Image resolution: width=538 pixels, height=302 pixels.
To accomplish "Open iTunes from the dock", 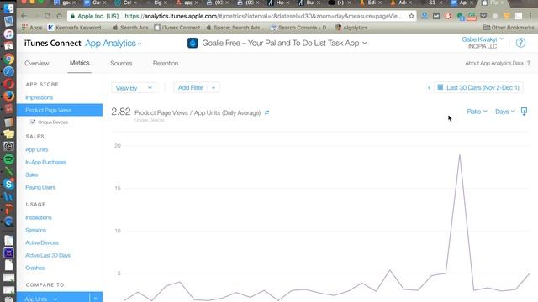I will tap(8, 34).
